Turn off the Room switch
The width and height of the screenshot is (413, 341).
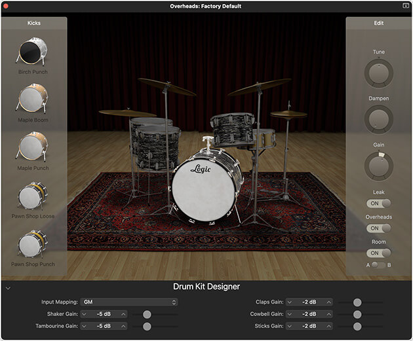tap(379, 253)
